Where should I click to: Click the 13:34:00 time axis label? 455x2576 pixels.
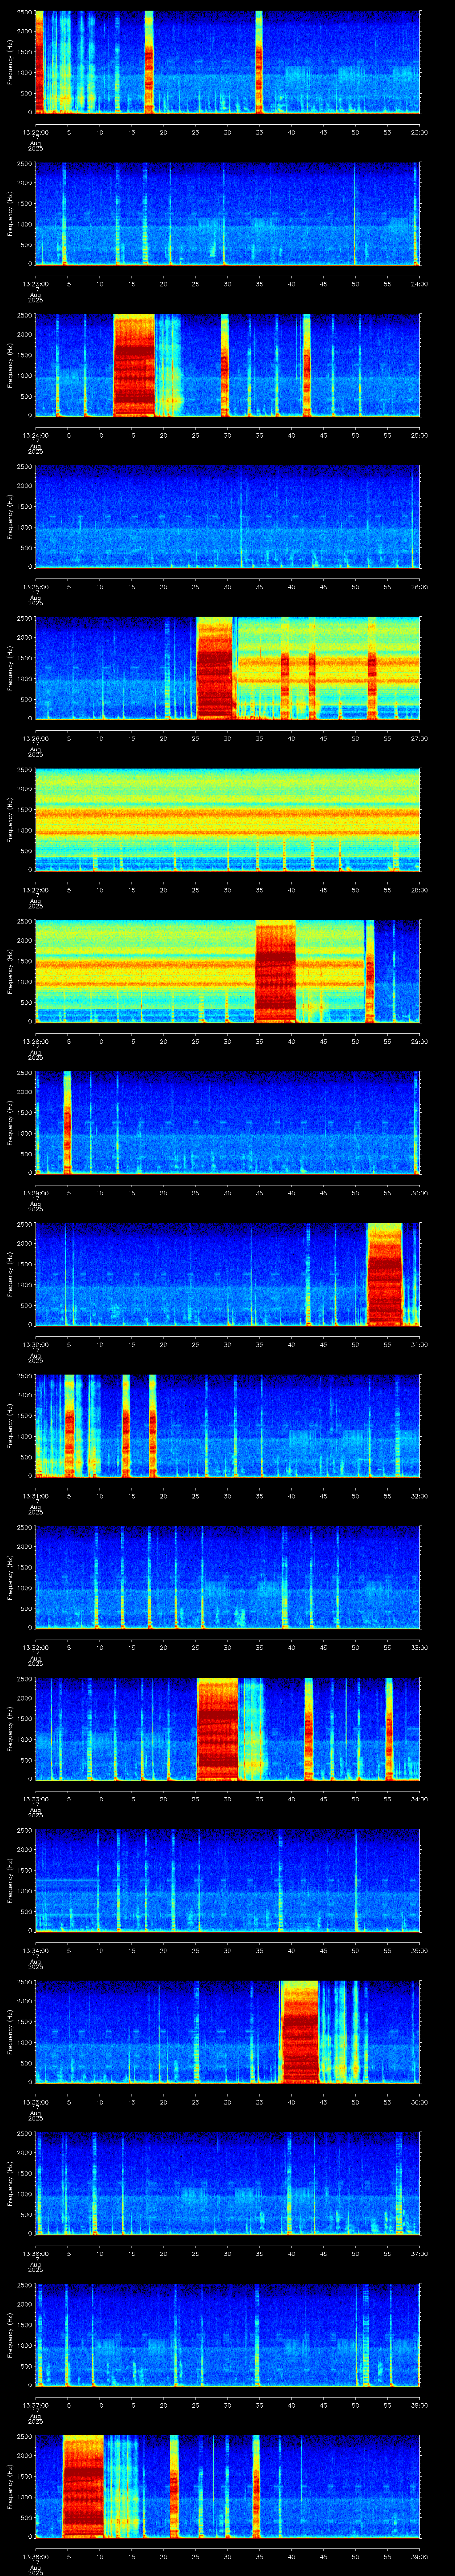[x=35, y=1950]
